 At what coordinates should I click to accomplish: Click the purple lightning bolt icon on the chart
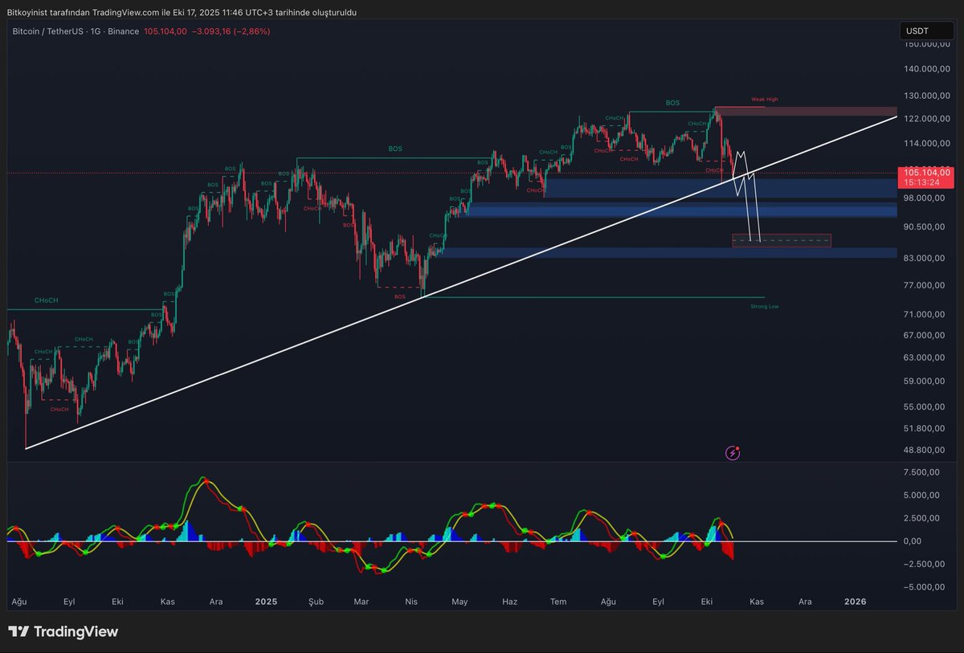733,453
